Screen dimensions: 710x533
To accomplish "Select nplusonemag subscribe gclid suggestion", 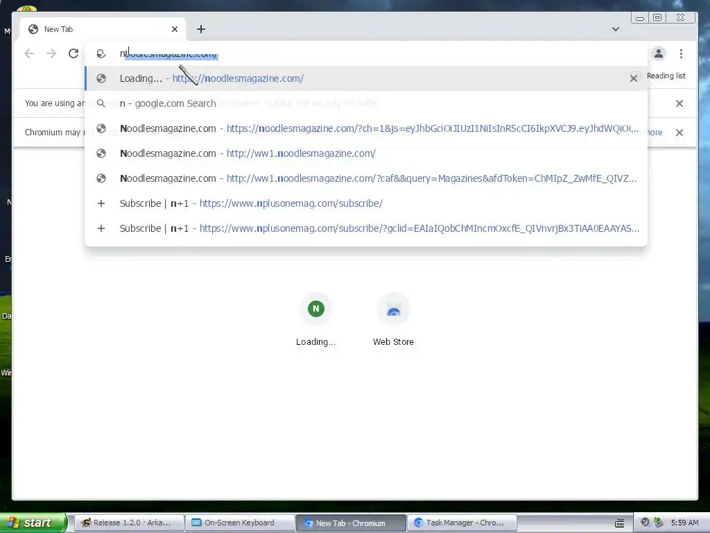I will point(366,228).
